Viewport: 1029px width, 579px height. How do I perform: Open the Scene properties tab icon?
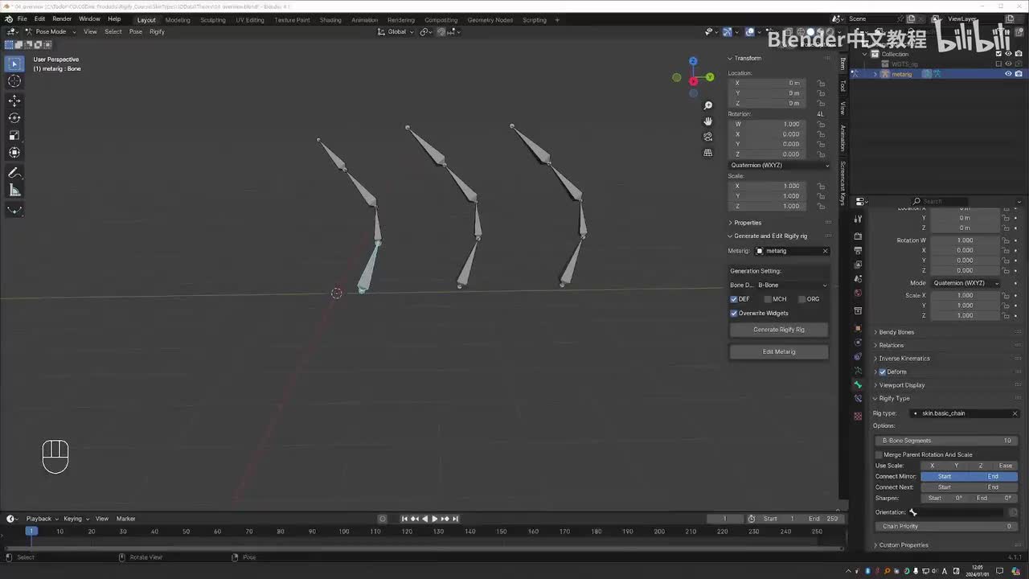[x=858, y=279]
